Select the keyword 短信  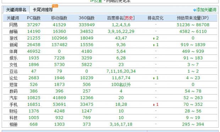13,85
